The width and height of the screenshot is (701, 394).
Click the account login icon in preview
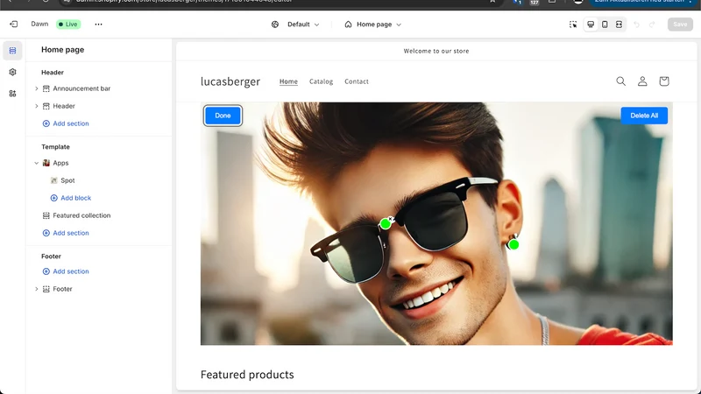[x=642, y=81]
